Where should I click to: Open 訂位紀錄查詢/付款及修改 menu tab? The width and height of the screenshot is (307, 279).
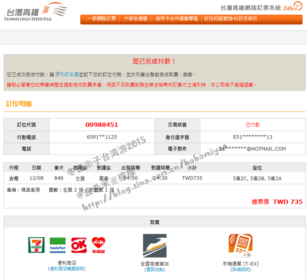tap(231, 19)
